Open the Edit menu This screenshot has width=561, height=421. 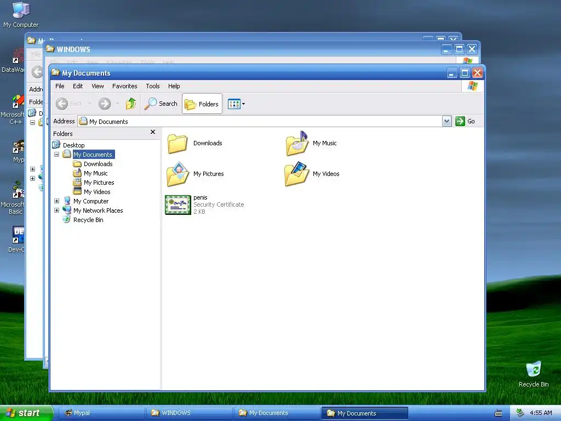pyautogui.click(x=78, y=86)
